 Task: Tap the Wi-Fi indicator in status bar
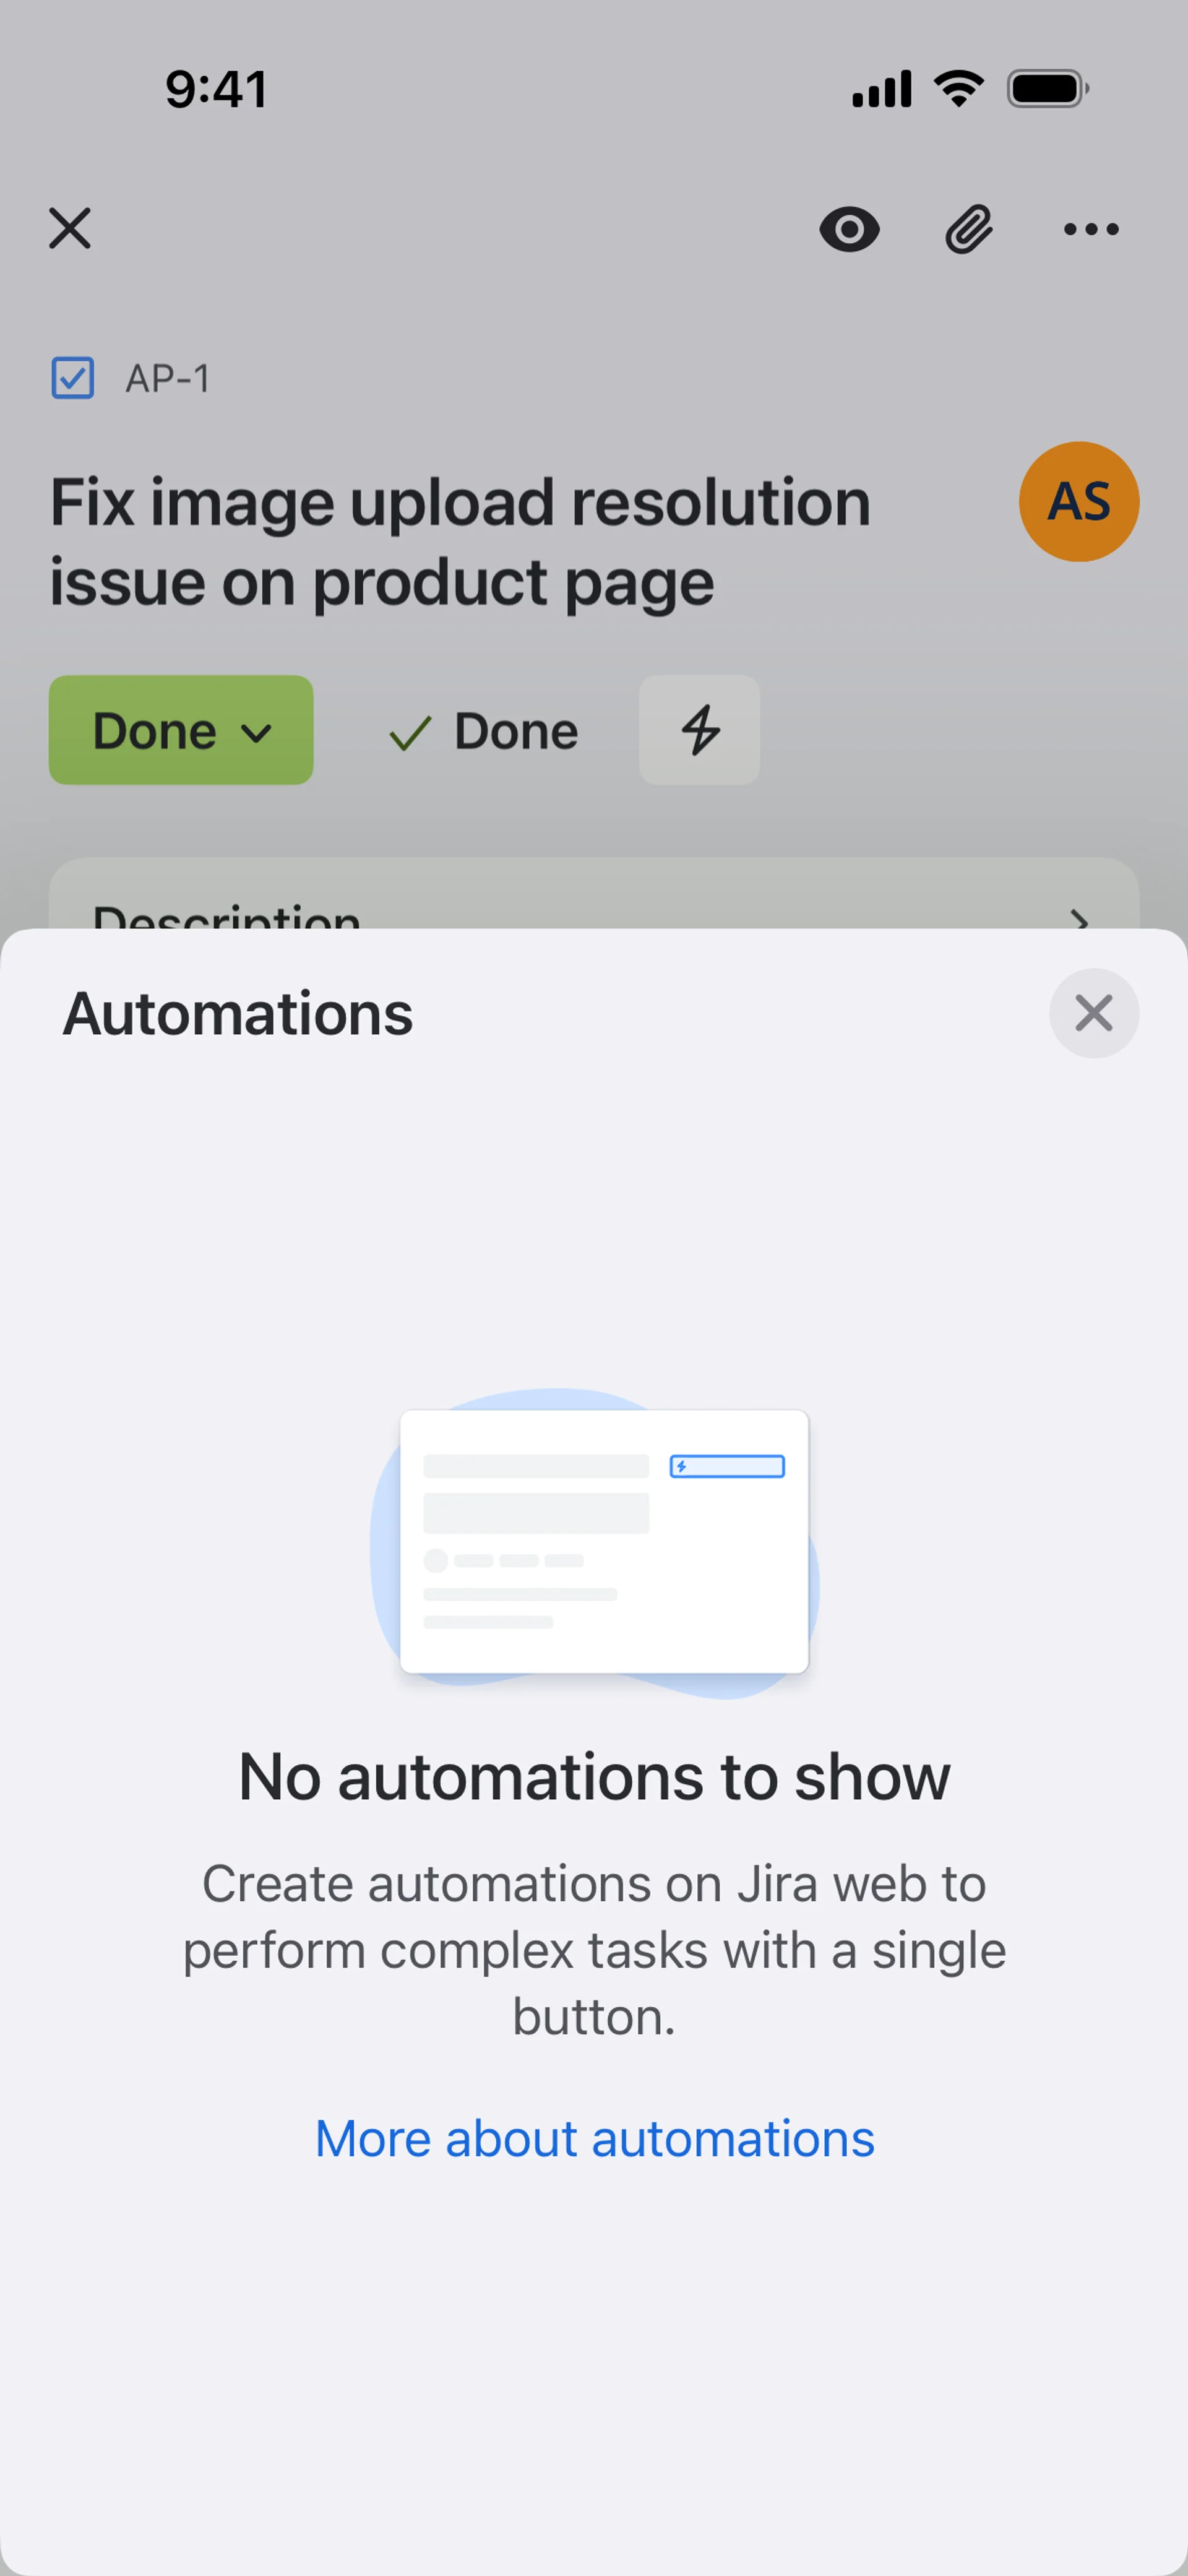[x=959, y=89]
